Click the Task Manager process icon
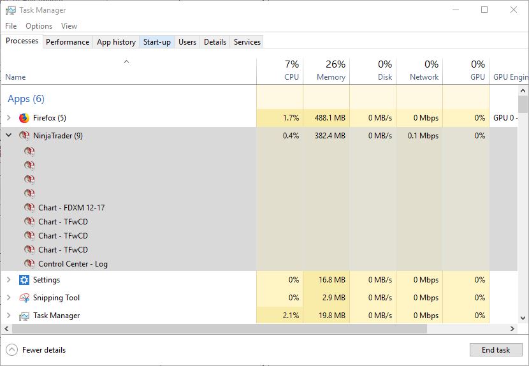The height and width of the screenshot is (366, 529). coord(24,316)
